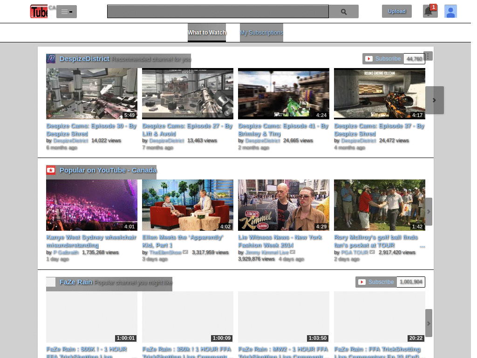Play the Despize Cams Episode 37 thumbnail
The width and height of the screenshot is (477, 358).
click(380, 94)
